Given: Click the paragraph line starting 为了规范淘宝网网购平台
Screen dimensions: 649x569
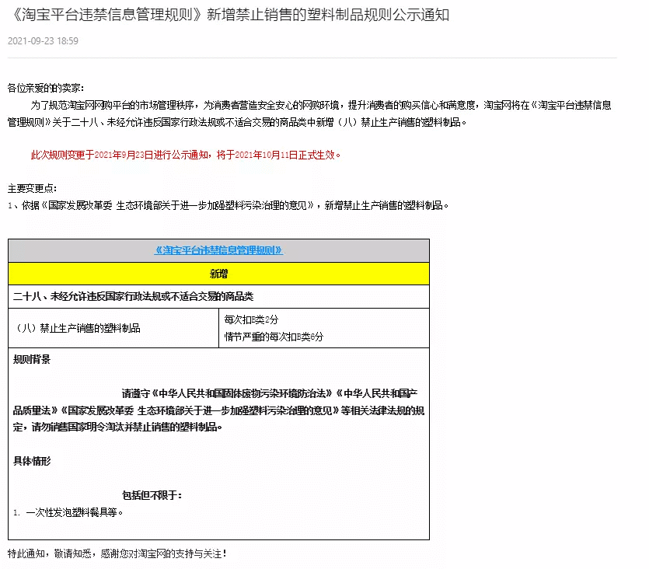Looking at the screenshot, I should pos(321,106).
